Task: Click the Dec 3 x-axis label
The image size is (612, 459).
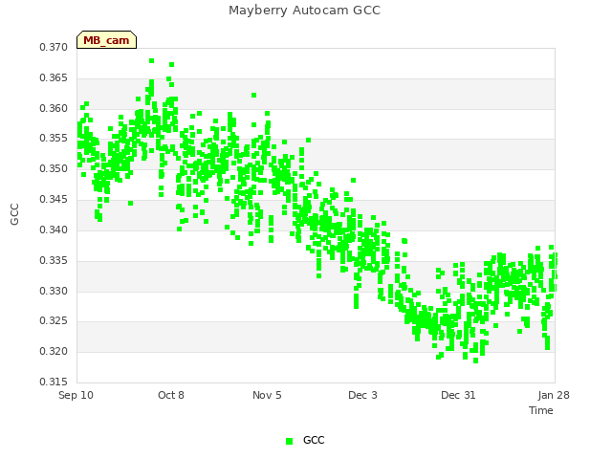Action: (362, 395)
